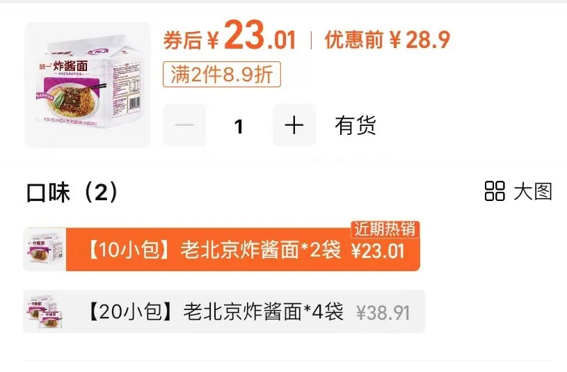Click the grid icon beside 大图
This screenshot has width=567, height=372.
click(x=495, y=191)
